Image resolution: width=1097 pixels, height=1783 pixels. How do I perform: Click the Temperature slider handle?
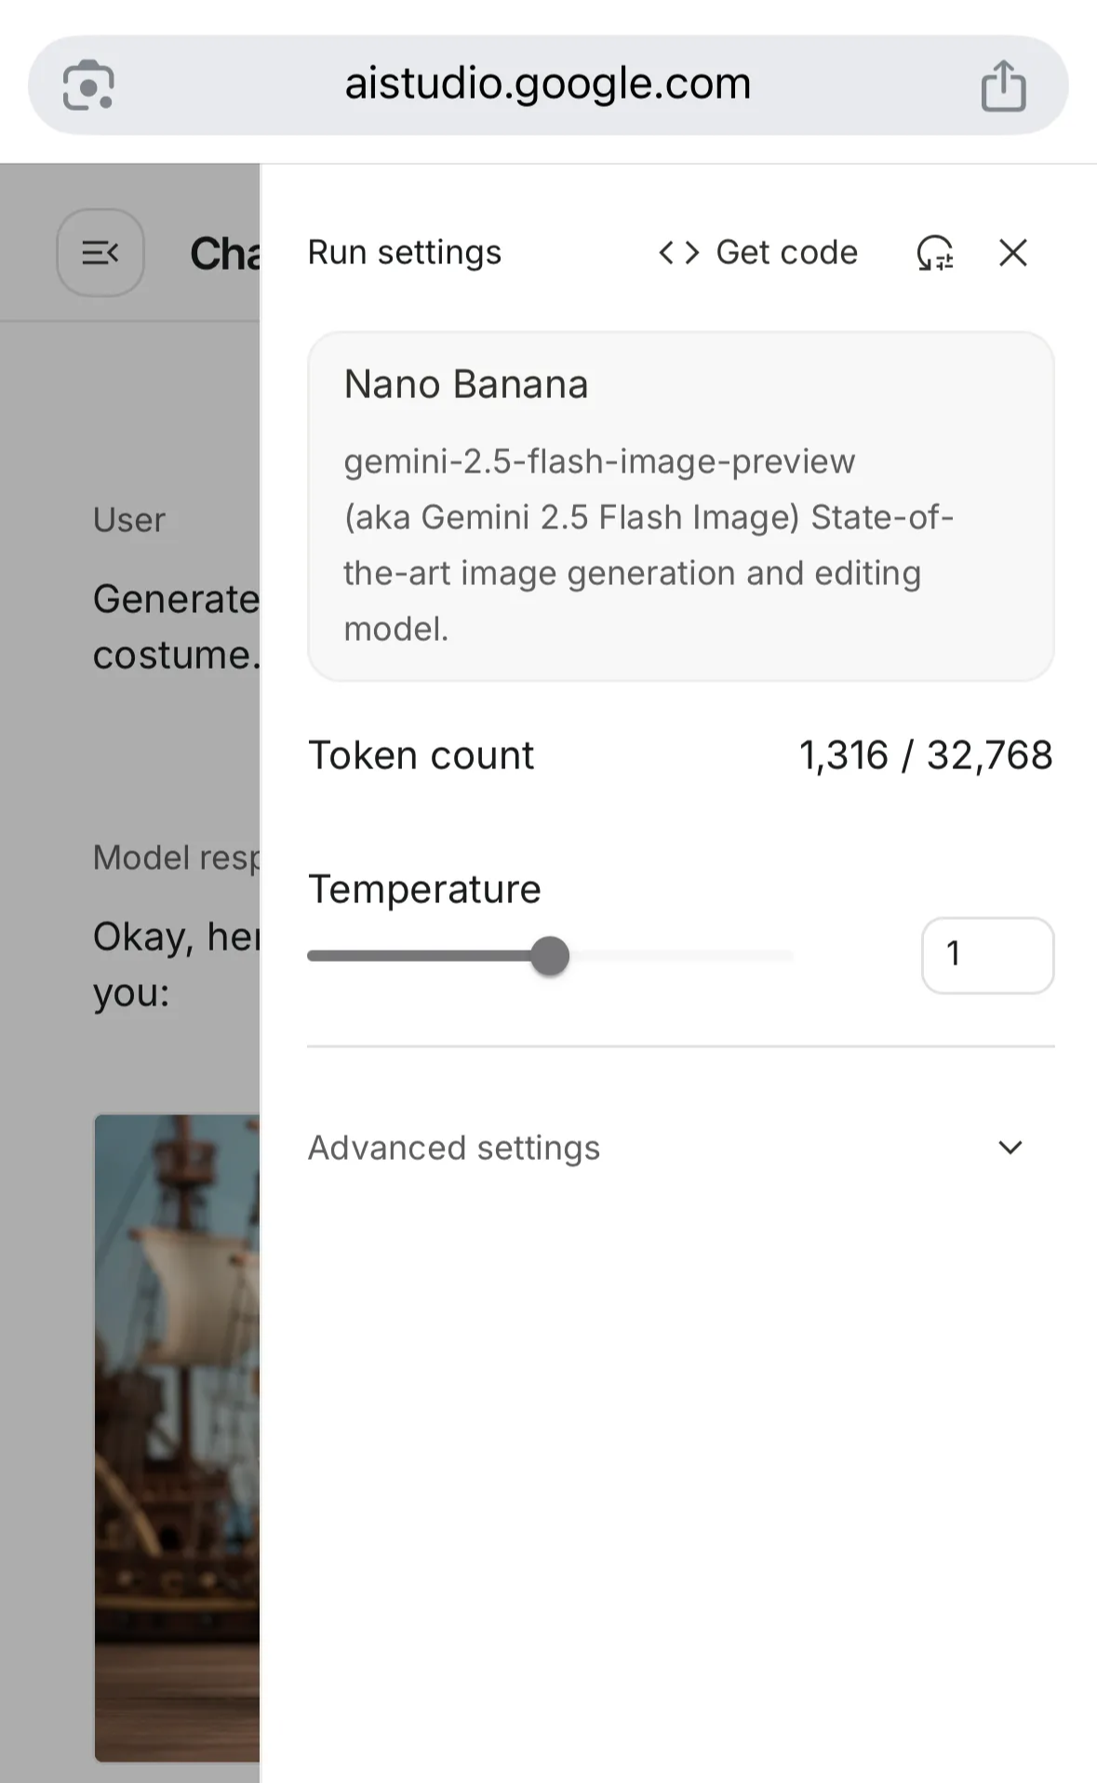[550, 956]
